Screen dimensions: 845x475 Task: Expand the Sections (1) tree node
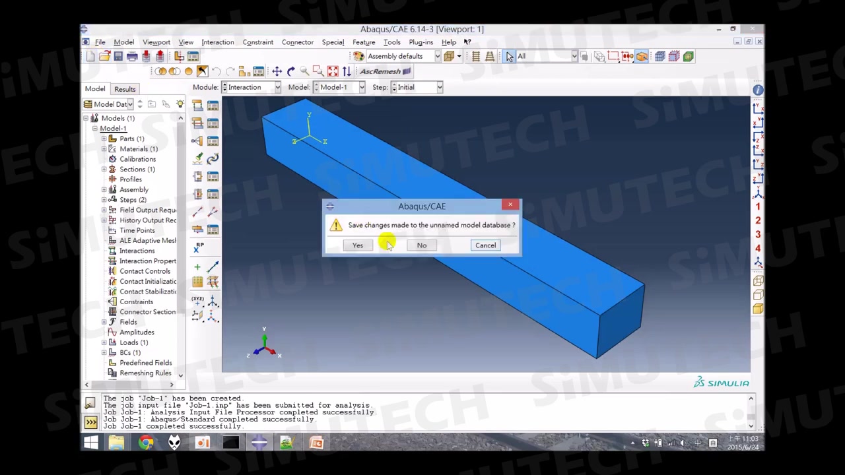[x=104, y=170]
